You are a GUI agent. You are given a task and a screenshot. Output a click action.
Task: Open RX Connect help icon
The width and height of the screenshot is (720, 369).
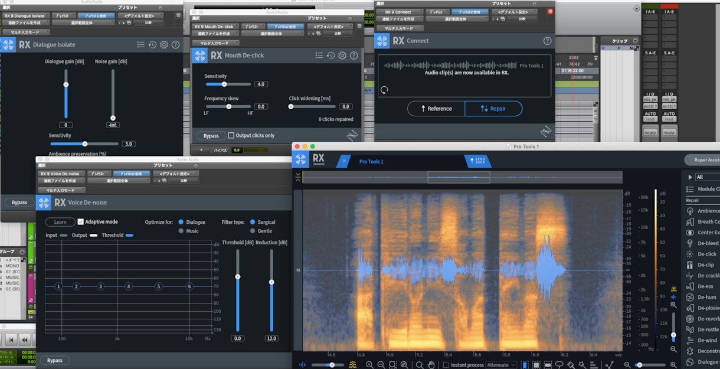[547, 41]
